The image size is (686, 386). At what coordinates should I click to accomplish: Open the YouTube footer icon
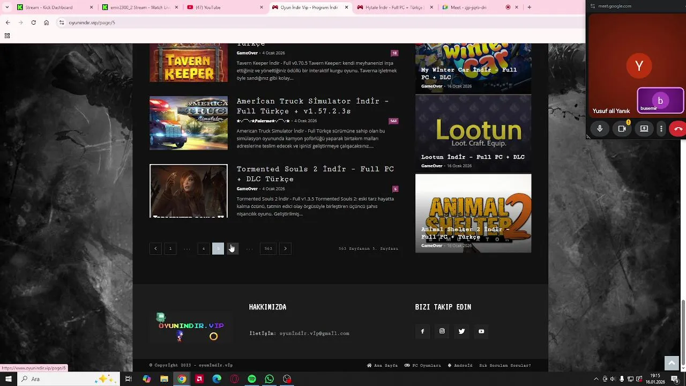point(481,331)
